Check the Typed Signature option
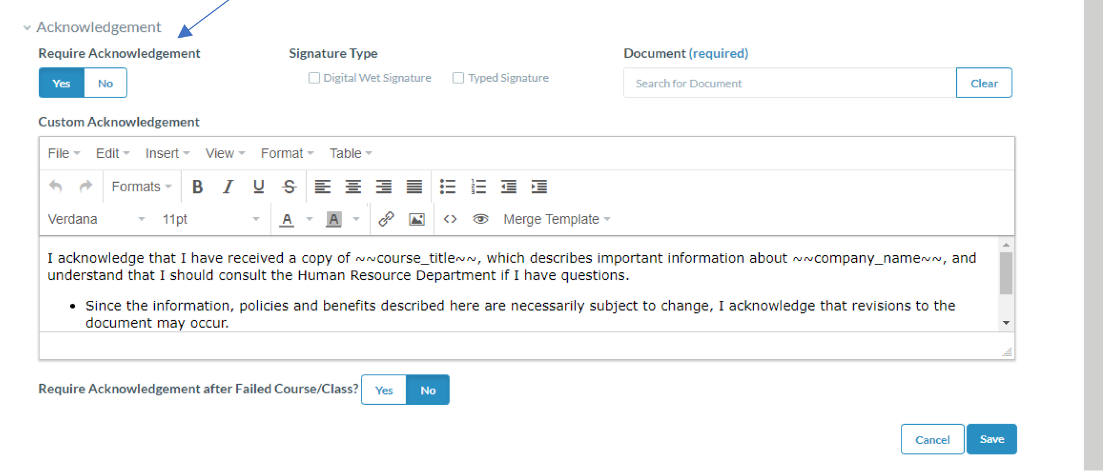This screenshot has height=471, width=1103. (458, 78)
